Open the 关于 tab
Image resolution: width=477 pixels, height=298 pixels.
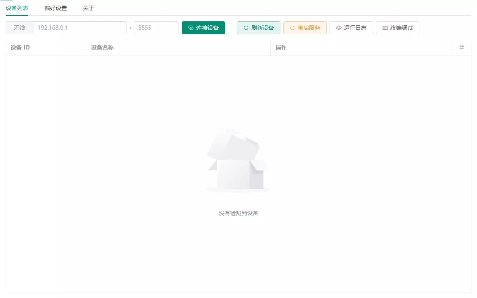pyautogui.click(x=89, y=8)
